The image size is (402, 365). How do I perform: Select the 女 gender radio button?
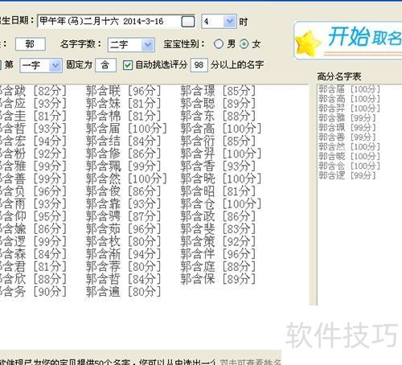click(244, 44)
